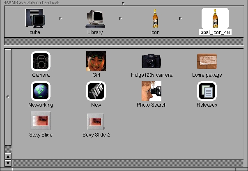This screenshot has width=248, height=171.
Task: Select the Releases documents icon
Action: [207, 91]
